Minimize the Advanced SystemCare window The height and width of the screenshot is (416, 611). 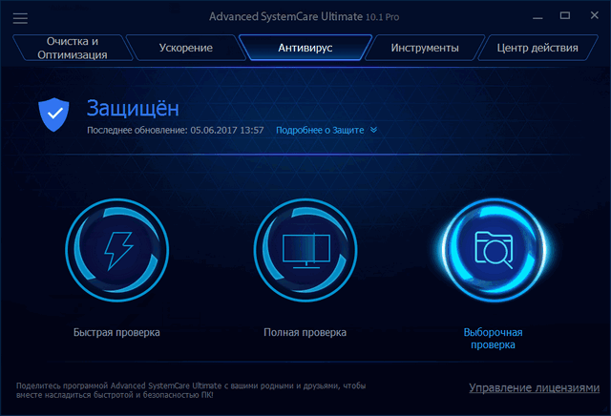click(x=537, y=16)
